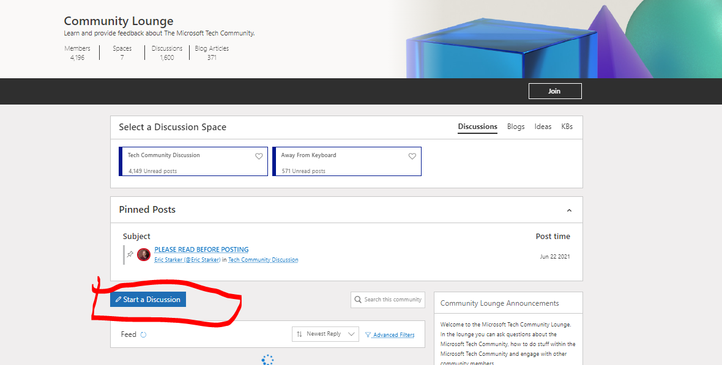Click the sort arrows icon by Newest Reply
Viewport: 722px width, 365px height.
tap(299, 334)
